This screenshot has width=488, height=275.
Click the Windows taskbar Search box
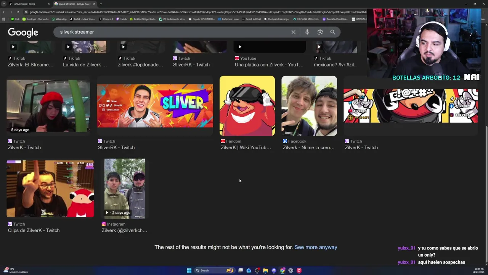(x=215, y=270)
